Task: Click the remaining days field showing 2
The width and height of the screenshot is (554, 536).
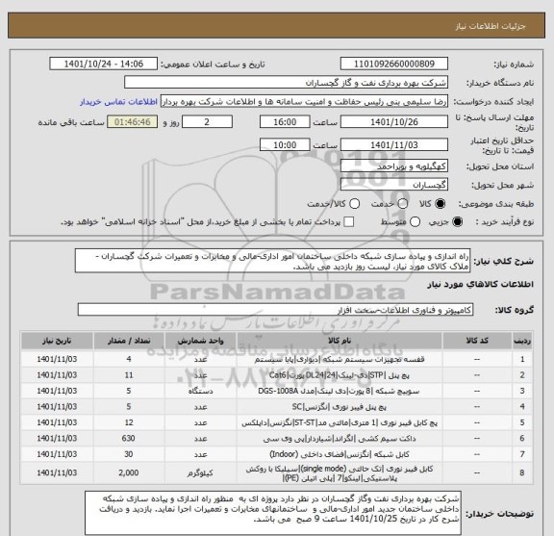Action: coord(207,122)
